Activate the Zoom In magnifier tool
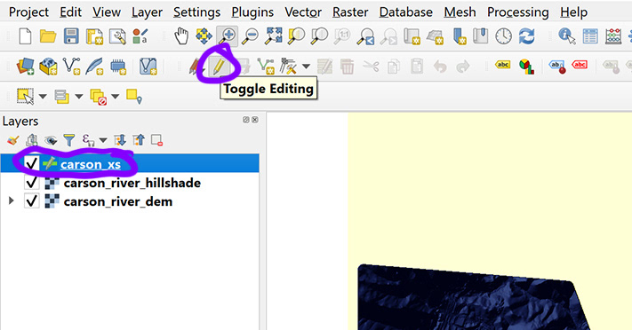632x330 pixels. coord(227,36)
